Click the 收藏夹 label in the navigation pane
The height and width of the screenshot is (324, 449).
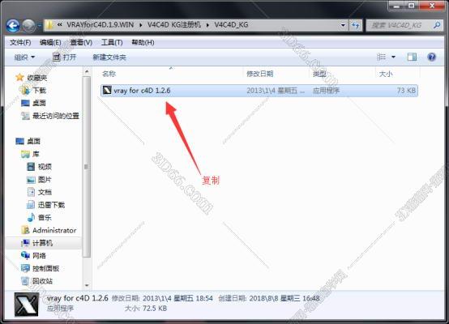click(x=37, y=77)
